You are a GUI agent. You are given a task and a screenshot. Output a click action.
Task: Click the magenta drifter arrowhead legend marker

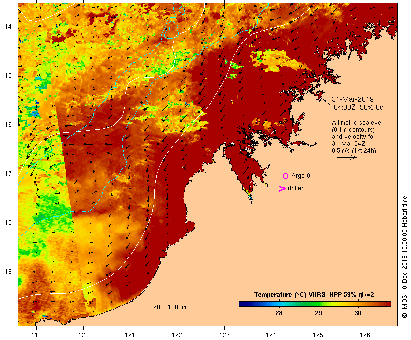(282, 189)
